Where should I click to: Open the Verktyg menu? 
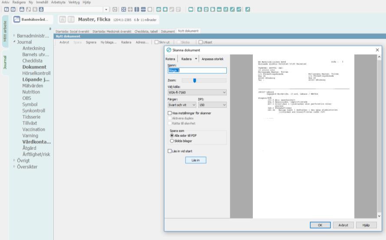tap(74, 2)
